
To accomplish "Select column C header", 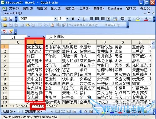I will pos(53,42).
